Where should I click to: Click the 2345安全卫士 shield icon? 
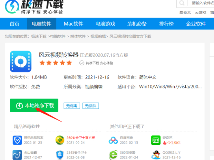tap(60, 155)
